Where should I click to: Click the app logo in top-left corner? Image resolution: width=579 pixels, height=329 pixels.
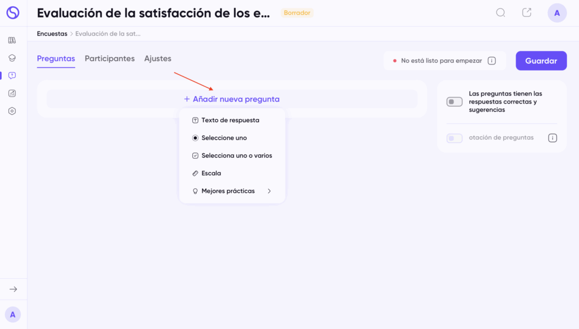coord(12,13)
